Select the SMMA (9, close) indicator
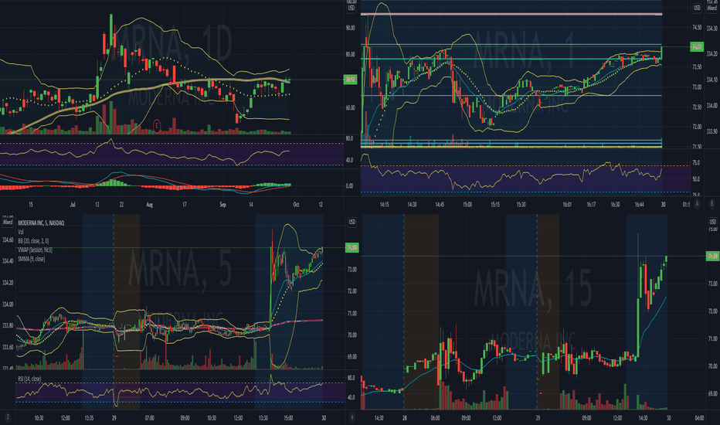 click(31, 259)
